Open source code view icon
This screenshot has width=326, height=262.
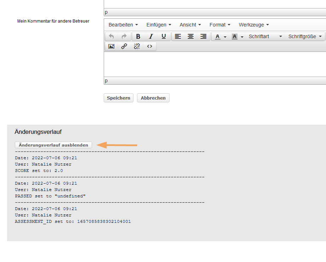(150, 46)
